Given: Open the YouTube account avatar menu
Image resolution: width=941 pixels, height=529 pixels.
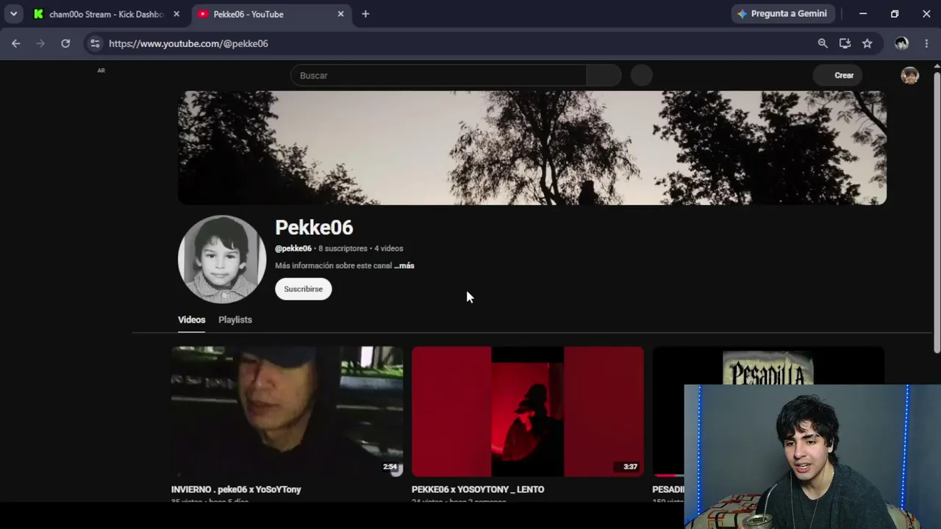Looking at the screenshot, I should 910,75.
